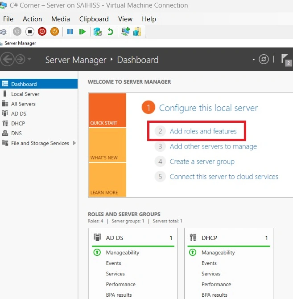This screenshot has height=299, width=293.
Task: Open the DHCP role tile header
Action: click(x=229, y=238)
